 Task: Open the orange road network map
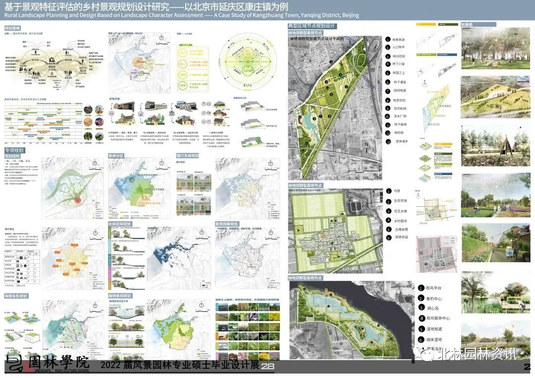[x=73, y=259]
